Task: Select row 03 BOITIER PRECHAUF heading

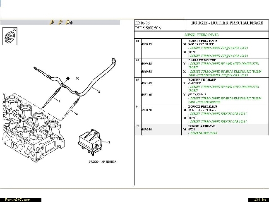Action: tap(202, 80)
